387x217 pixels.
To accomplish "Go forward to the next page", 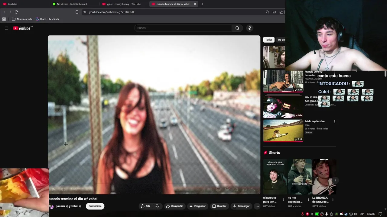I will tap(10, 12).
